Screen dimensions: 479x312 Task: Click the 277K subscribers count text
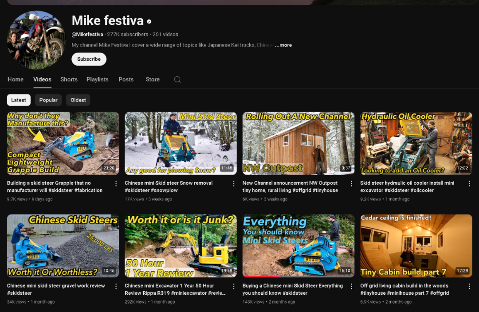click(x=127, y=35)
